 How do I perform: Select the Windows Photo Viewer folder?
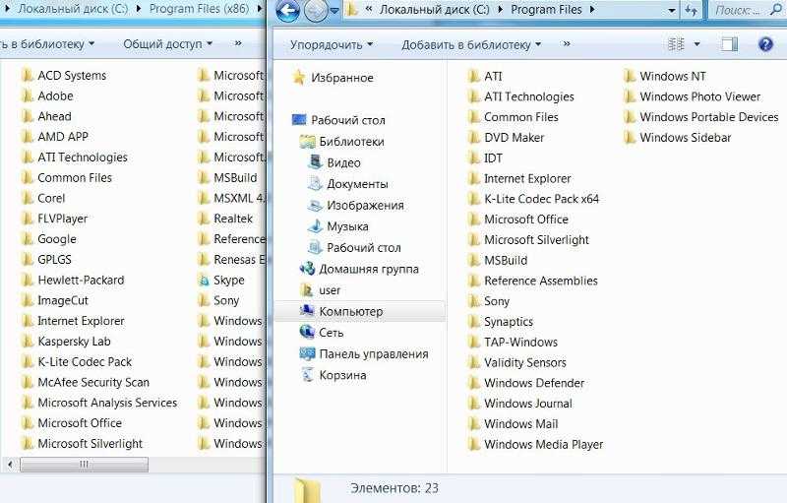tap(693, 96)
